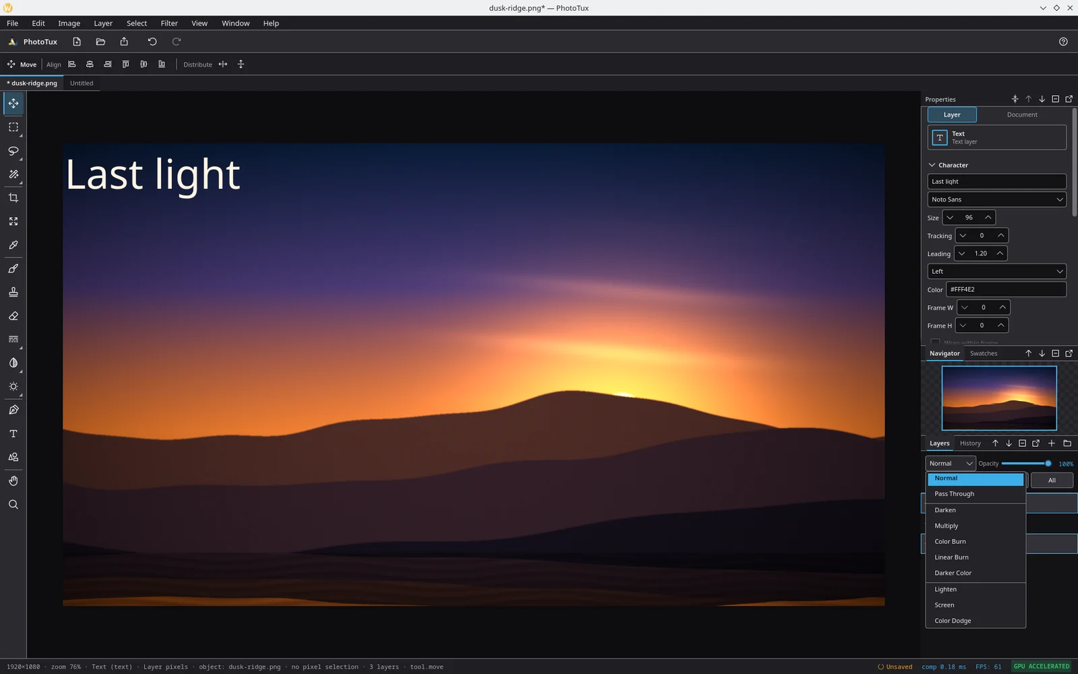Select the Brush tool
1078x674 pixels.
(x=13, y=268)
